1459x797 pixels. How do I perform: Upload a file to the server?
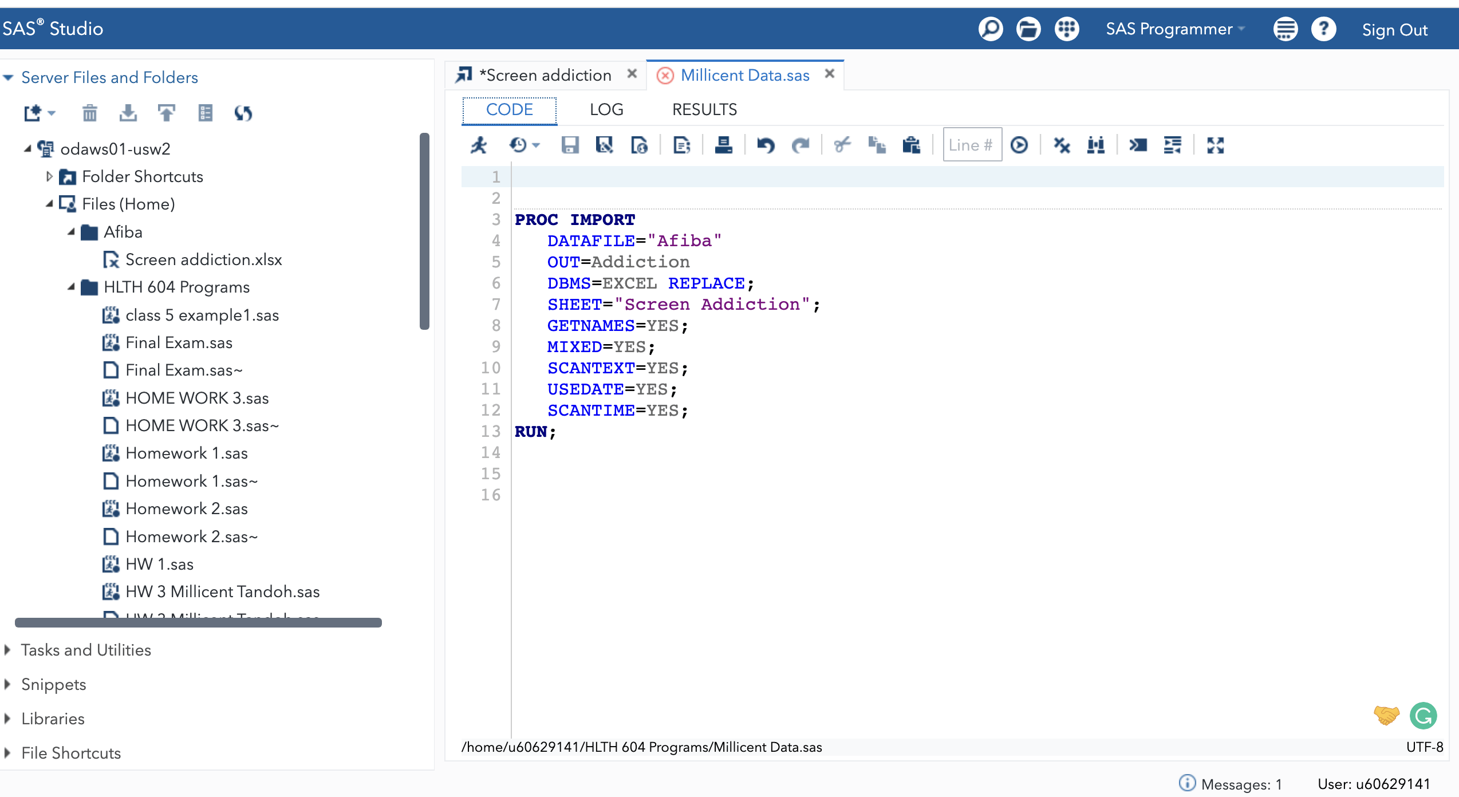(x=166, y=113)
